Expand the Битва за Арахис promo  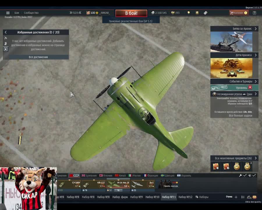[256, 29]
